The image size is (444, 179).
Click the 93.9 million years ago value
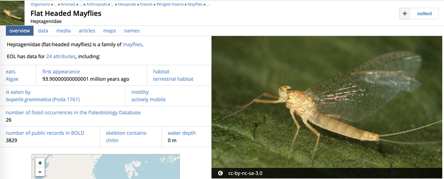pos(85,79)
